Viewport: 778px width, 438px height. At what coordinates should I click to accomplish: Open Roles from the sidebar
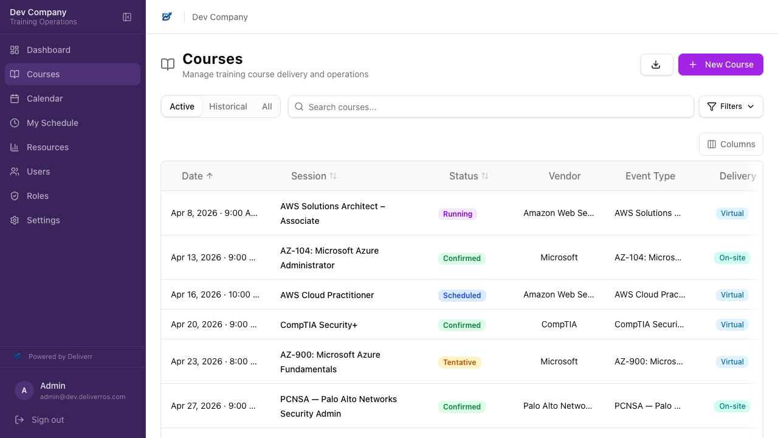[x=72, y=196]
